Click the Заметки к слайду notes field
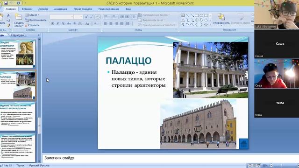 point(170,158)
